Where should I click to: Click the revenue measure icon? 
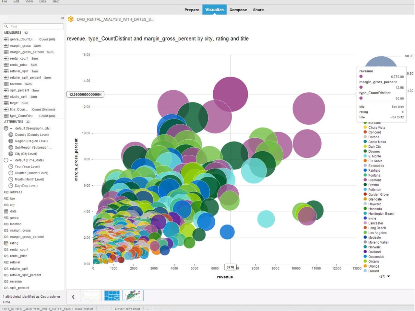point(6,84)
